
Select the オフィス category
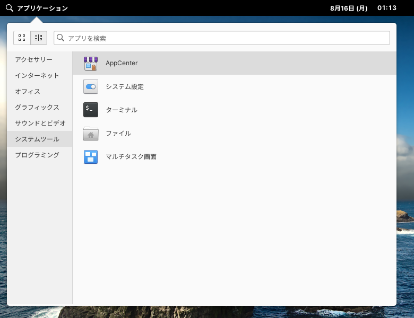(x=40, y=91)
